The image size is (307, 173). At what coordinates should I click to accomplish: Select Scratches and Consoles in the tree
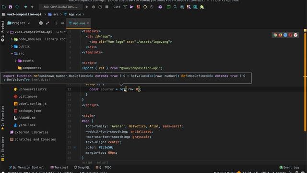coord(35,139)
